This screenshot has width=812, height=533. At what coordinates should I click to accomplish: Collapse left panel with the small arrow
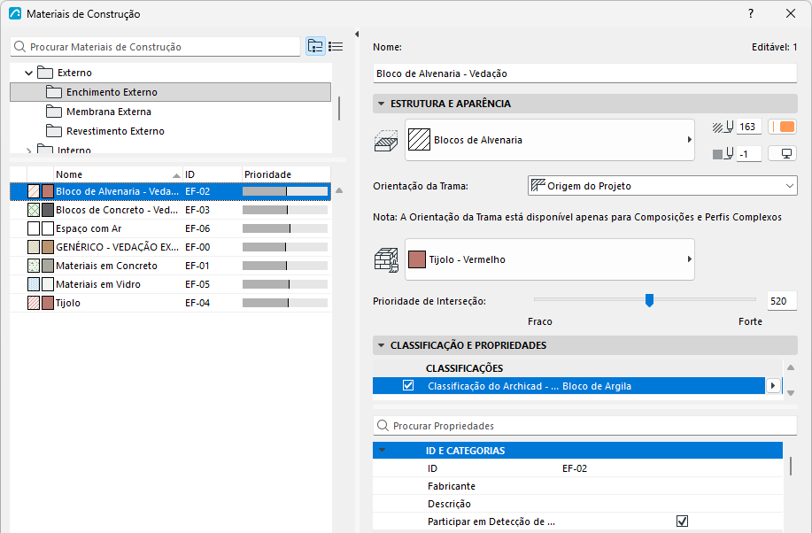[357, 35]
